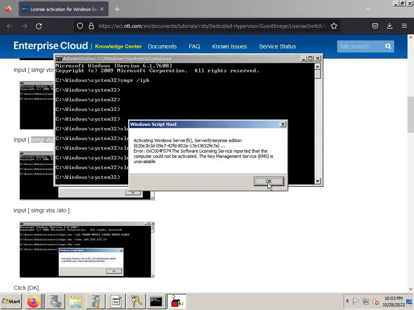Minimize the cmd.exe window
Viewport: 414px width, 310px height.
(x=304, y=59)
